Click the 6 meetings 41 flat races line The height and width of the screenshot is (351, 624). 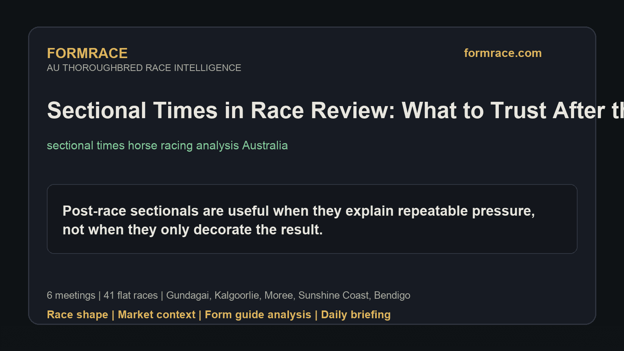pyautogui.click(x=229, y=295)
